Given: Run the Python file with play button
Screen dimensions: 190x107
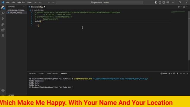Looking at the screenshot, I should [x=179, y=7].
